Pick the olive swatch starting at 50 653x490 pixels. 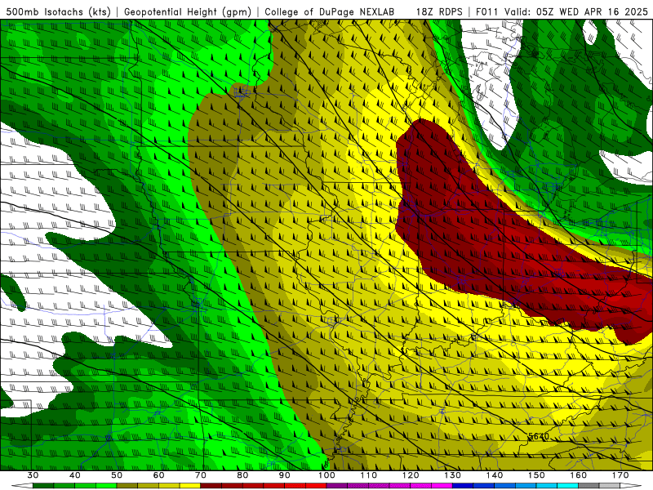click(127, 486)
